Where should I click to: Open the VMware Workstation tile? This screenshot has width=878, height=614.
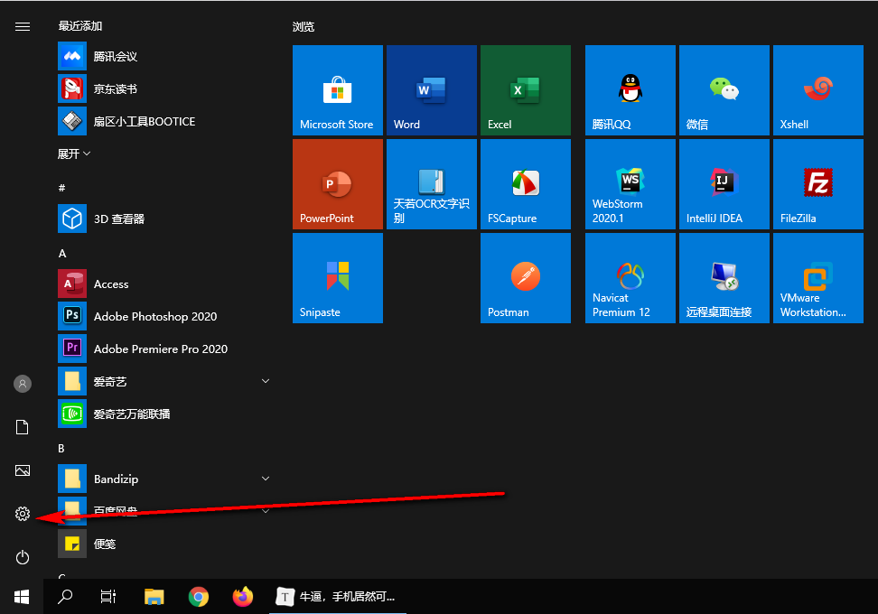click(818, 278)
